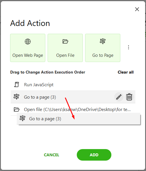Select the Open file action entry
The height and width of the screenshot is (171, 146).
pyautogui.click(x=73, y=109)
